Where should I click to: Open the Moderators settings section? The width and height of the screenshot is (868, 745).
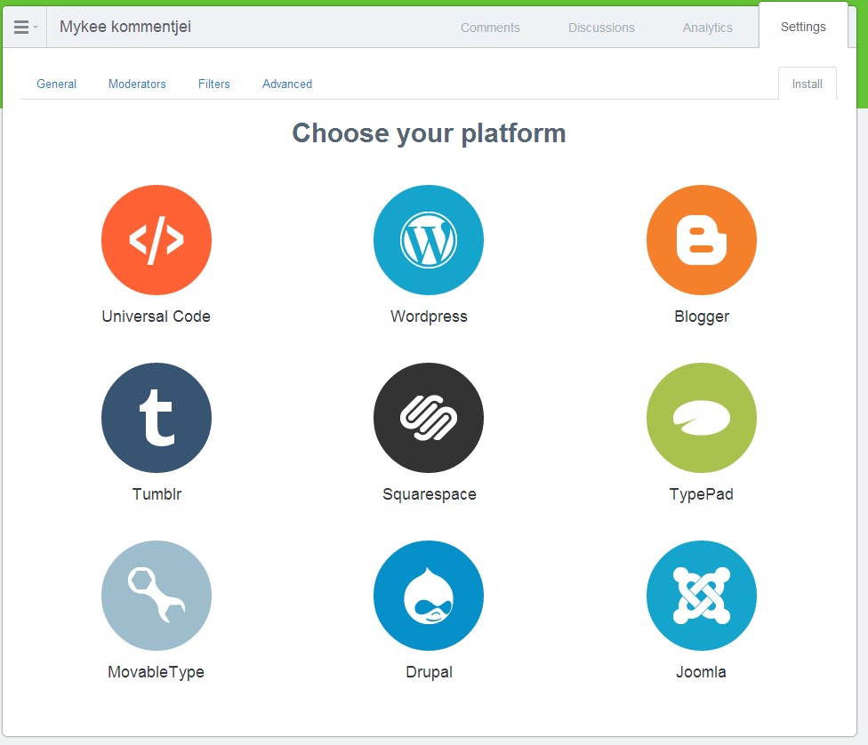(x=137, y=84)
